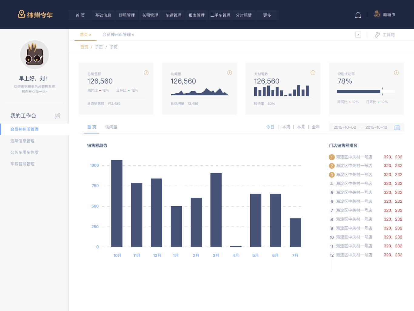Image resolution: width=414 pixels, height=311 pixels.
Task: Click rank 3 badge in store ranking
Action: pos(332,175)
